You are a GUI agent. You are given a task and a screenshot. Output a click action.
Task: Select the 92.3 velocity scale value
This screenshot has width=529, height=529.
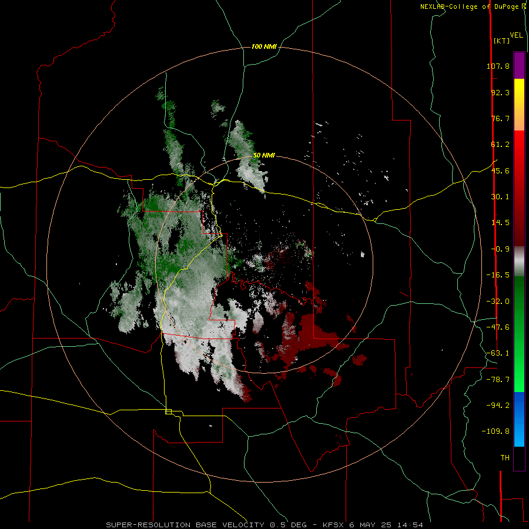500,92
